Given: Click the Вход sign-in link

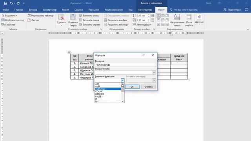Looking at the screenshot, I should [208, 3].
